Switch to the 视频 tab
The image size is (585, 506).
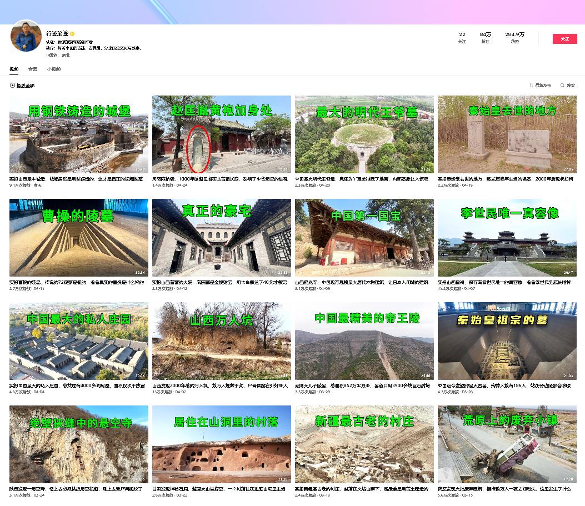(14, 69)
